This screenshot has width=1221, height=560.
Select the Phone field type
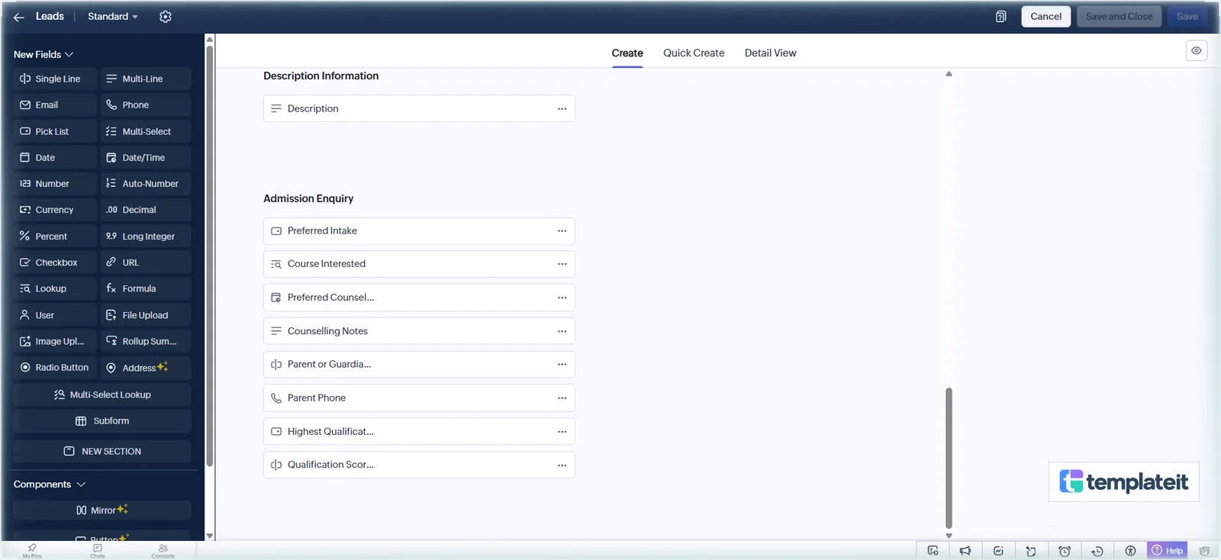[146, 105]
